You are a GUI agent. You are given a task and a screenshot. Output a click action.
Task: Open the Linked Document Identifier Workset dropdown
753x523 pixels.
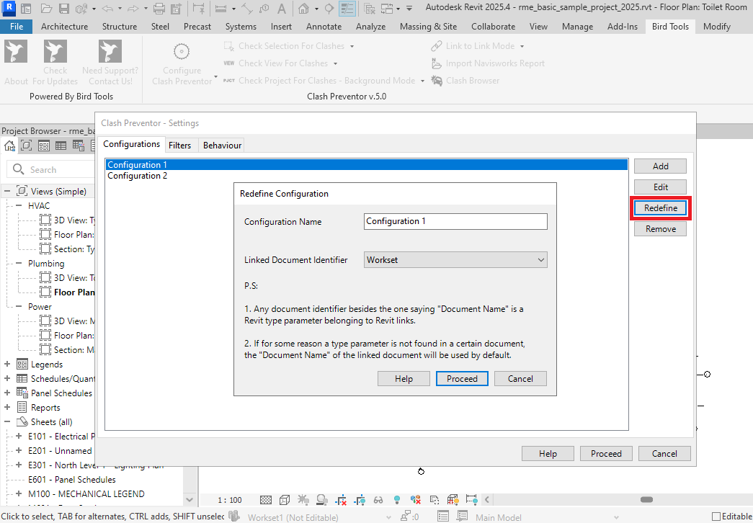tap(455, 260)
